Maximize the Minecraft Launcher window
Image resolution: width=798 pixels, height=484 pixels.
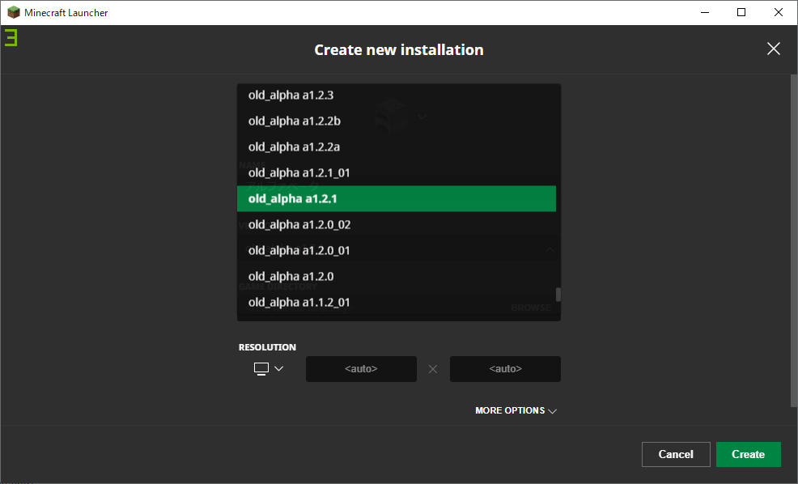[741, 12]
